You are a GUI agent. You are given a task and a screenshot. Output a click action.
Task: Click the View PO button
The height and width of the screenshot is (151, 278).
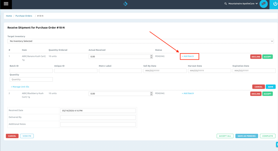pyautogui.click(x=27, y=136)
